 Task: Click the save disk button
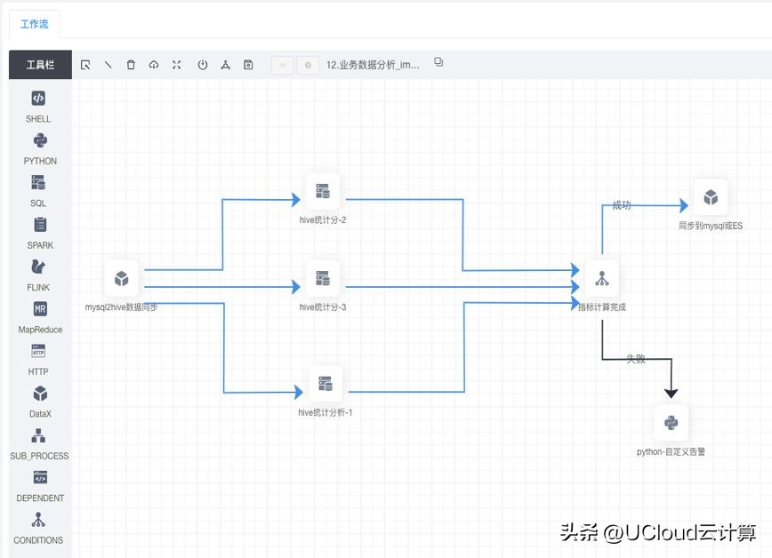(x=248, y=64)
